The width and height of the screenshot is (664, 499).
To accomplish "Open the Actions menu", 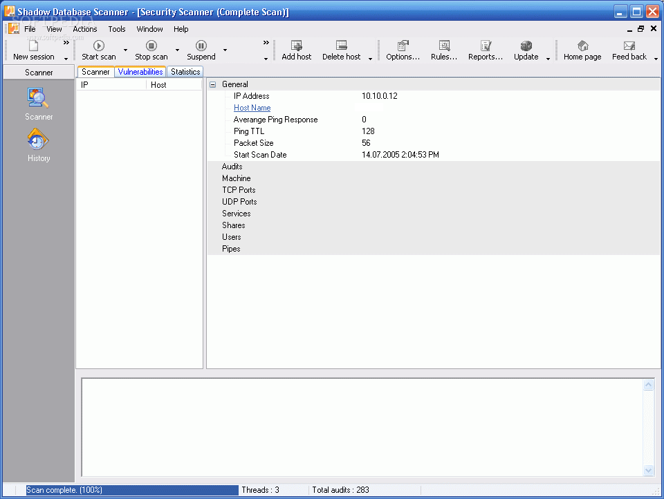I will point(84,29).
